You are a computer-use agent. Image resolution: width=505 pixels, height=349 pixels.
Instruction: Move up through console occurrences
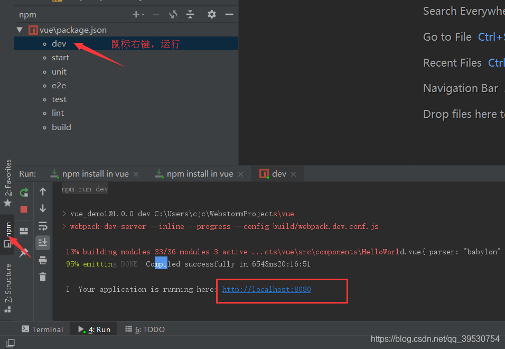tap(43, 191)
